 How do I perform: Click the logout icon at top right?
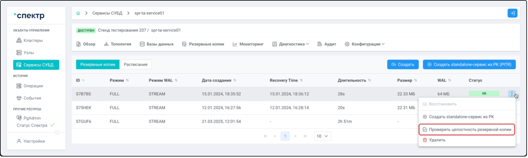click(512, 13)
